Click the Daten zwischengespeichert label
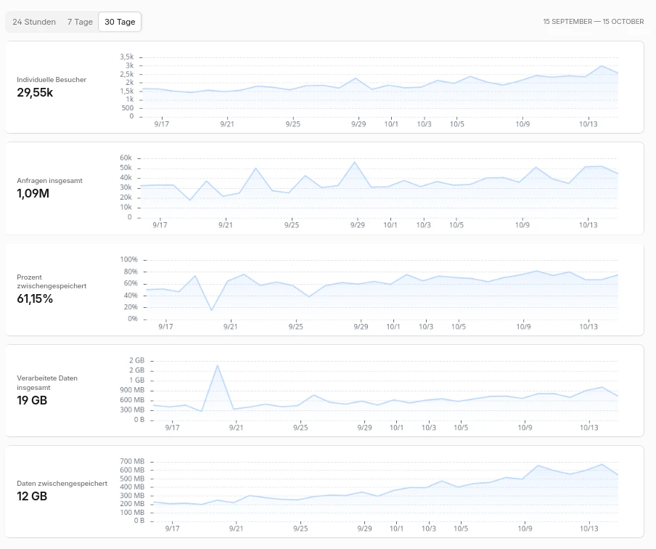This screenshot has height=549, width=656. pyautogui.click(x=62, y=483)
